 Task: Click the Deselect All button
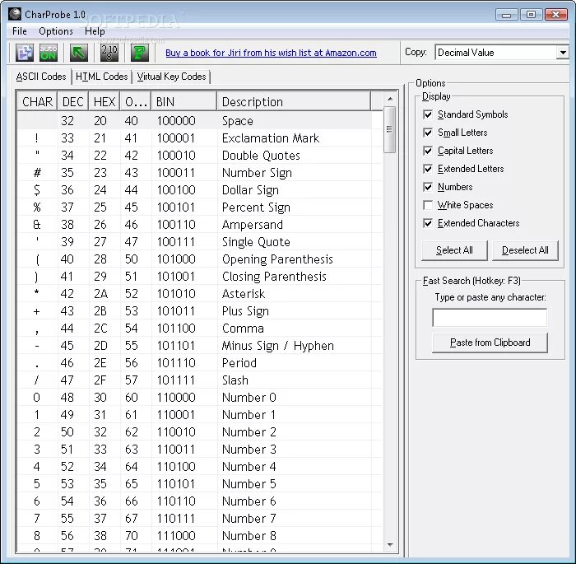click(525, 250)
